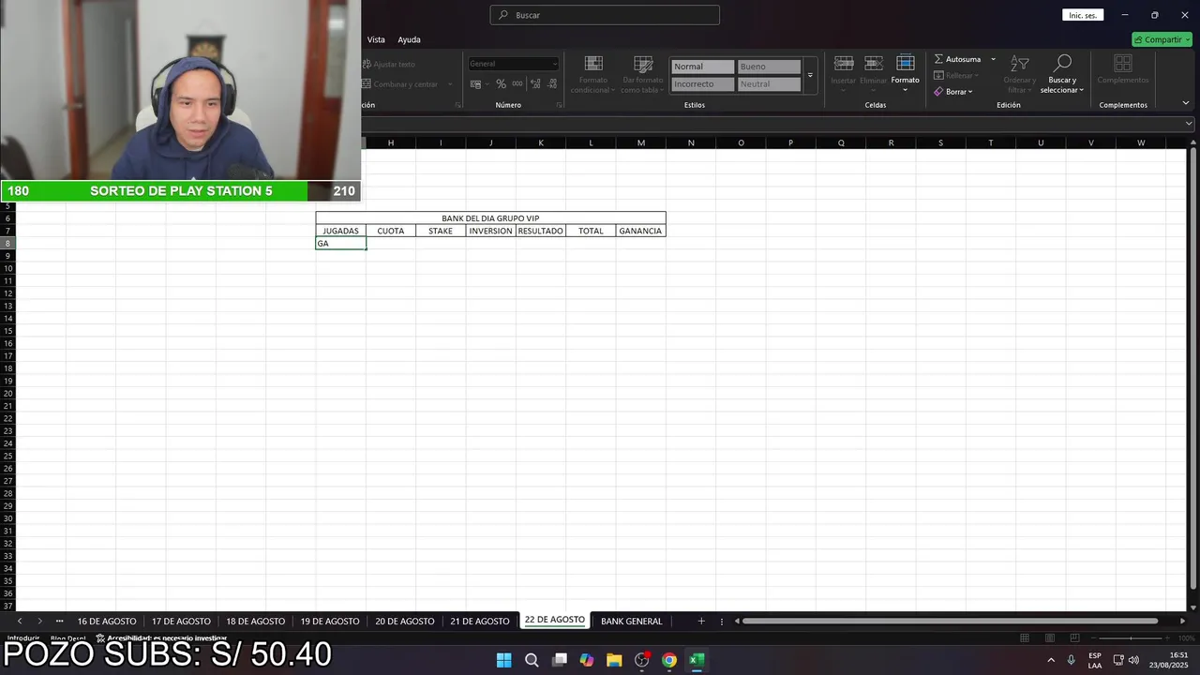Apply the Normal cell style
Screen dimensions: 1200x675
click(x=702, y=67)
